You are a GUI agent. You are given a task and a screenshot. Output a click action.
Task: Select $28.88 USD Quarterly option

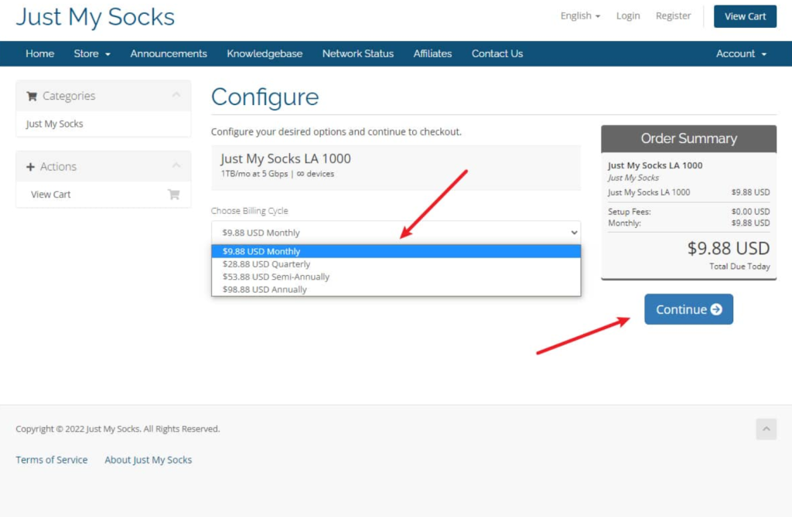coord(396,264)
